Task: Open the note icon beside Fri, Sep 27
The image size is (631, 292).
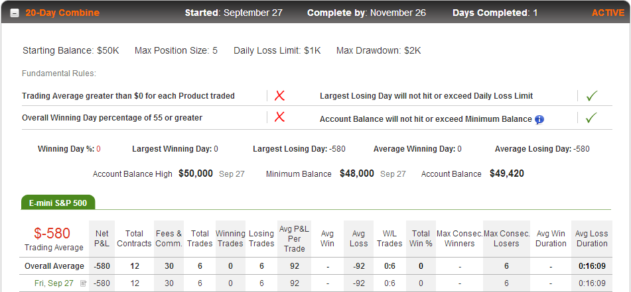Action: [84, 283]
